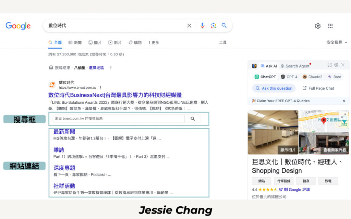The width and height of the screenshot is (351, 219).
Task: Open the 雜誌 sitelink
Action: pyautogui.click(x=59, y=150)
